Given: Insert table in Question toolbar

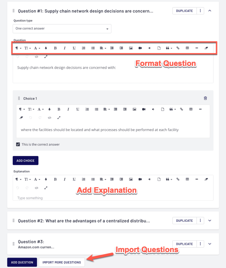Looking at the screenshot, I should (187, 48).
